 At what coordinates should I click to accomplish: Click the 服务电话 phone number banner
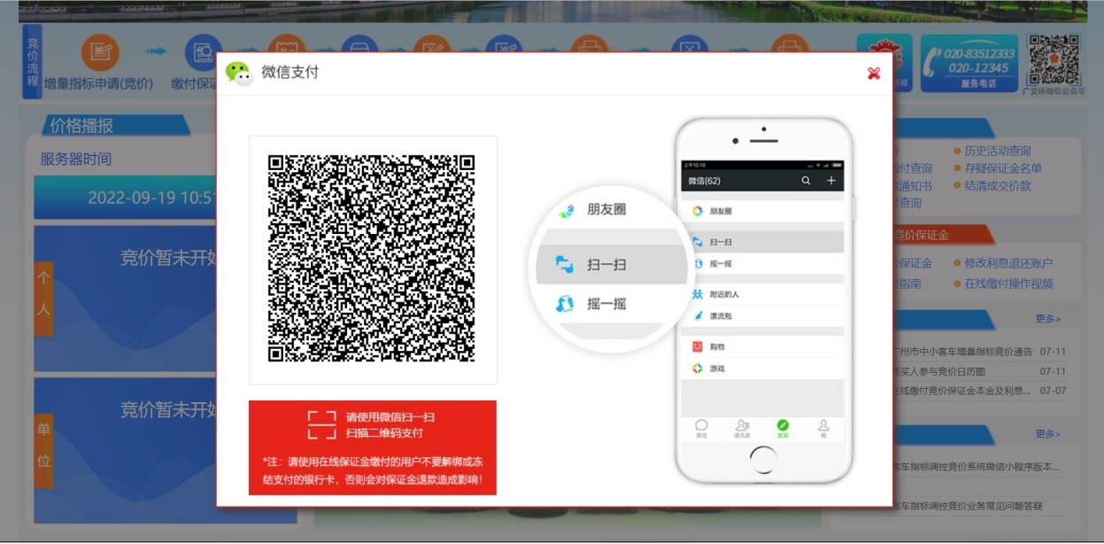tap(969, 63)
